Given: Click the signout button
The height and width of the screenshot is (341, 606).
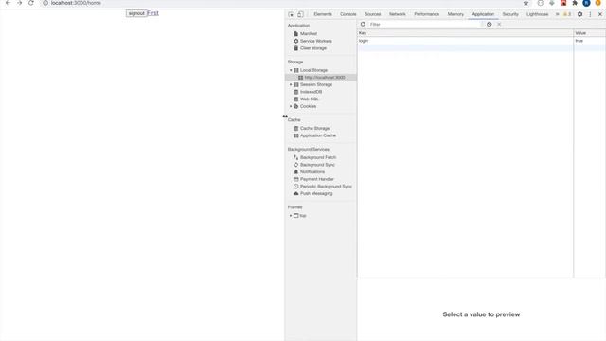Looking at the screenshot, I should 136,13.
